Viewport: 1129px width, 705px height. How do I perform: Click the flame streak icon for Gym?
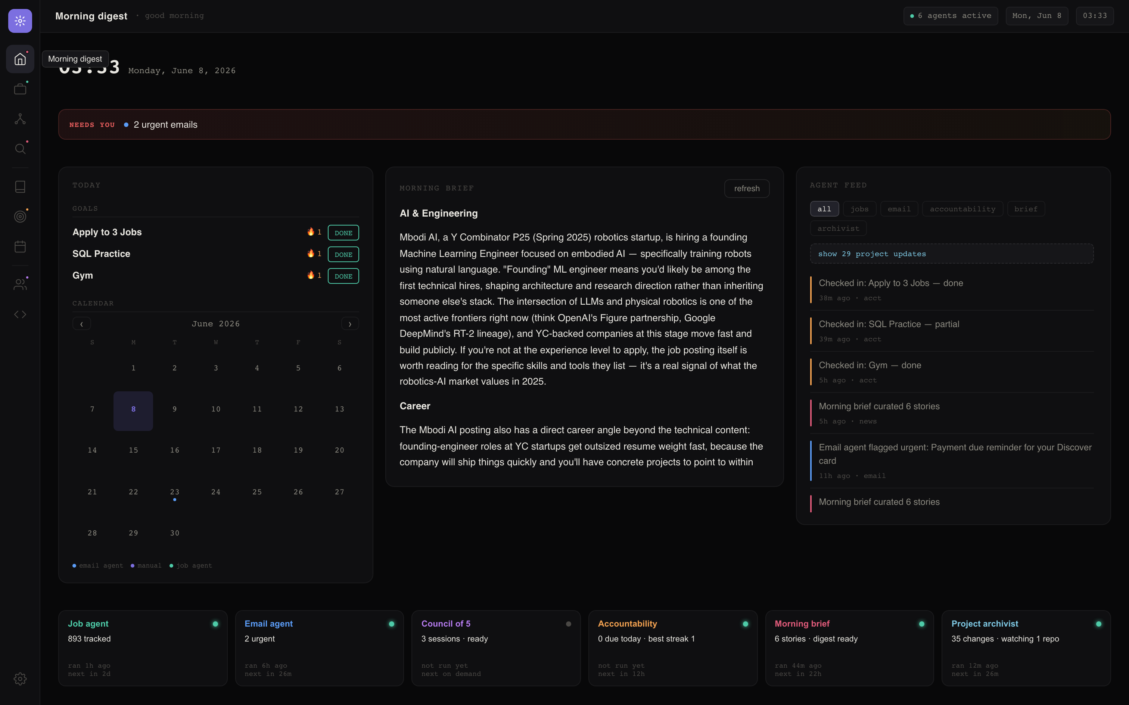[x=311, y=275]
